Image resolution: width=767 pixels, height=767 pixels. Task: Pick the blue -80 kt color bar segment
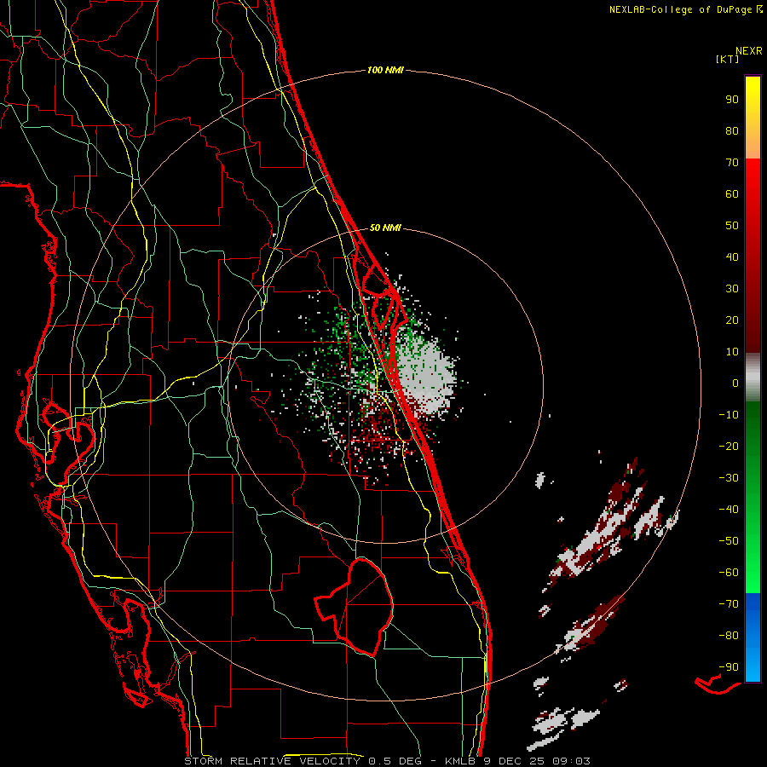click(753, 636)
